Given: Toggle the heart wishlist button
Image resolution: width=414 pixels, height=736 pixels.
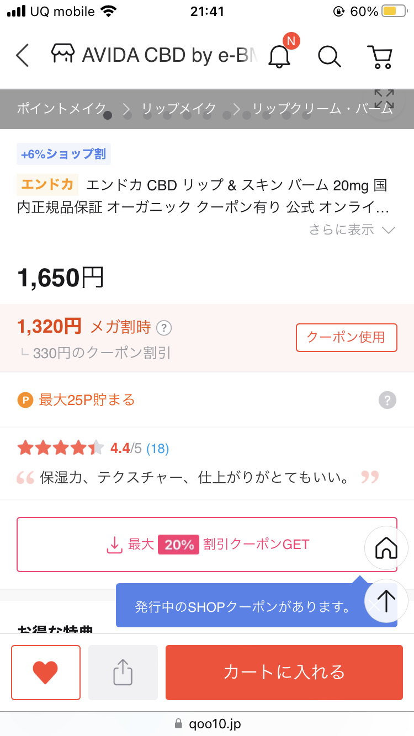Looking at the screenshot, I should coord(46,672).
